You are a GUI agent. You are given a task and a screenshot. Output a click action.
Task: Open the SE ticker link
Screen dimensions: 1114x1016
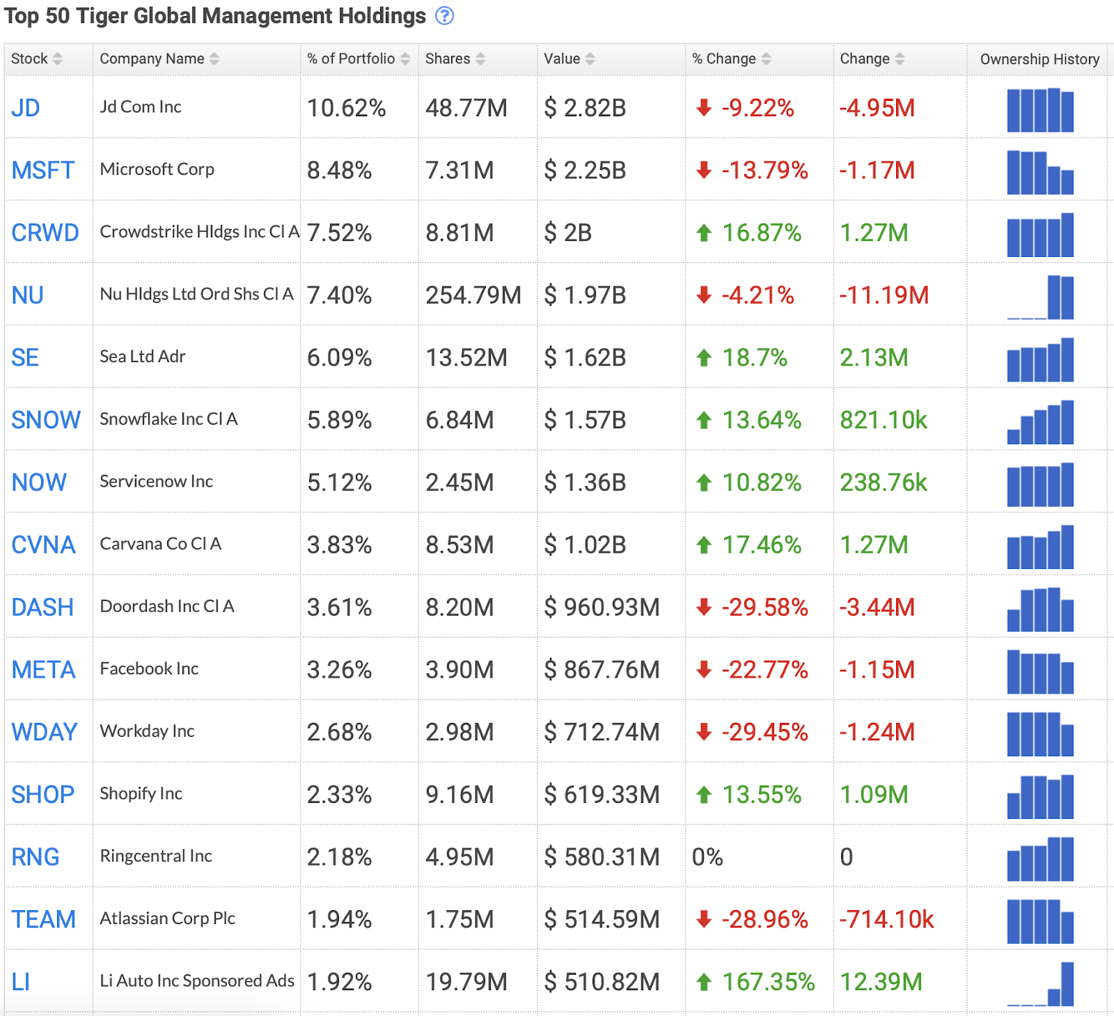[25, 357]
